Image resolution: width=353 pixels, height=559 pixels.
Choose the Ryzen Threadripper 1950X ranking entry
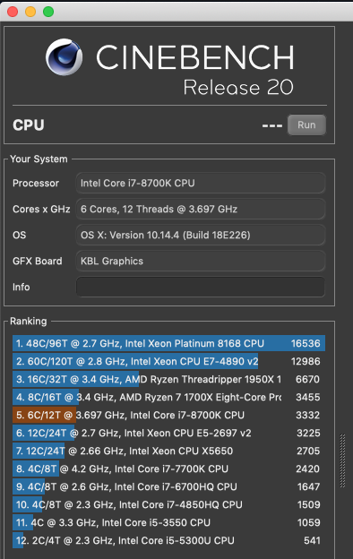tap(168, 379)
